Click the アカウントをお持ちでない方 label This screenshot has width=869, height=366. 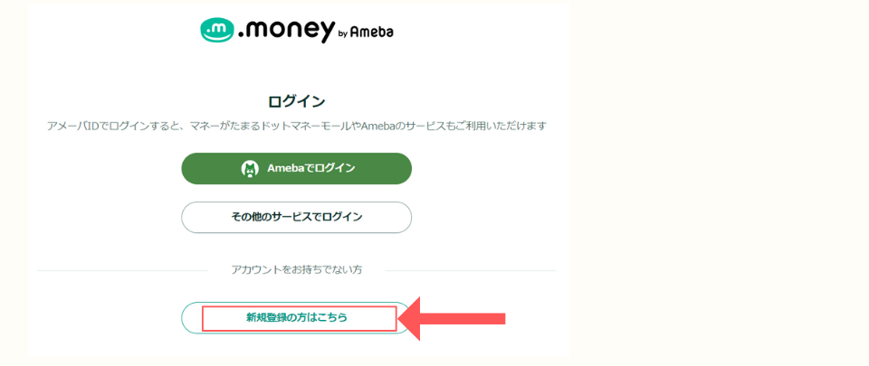[x=297, y=270]
